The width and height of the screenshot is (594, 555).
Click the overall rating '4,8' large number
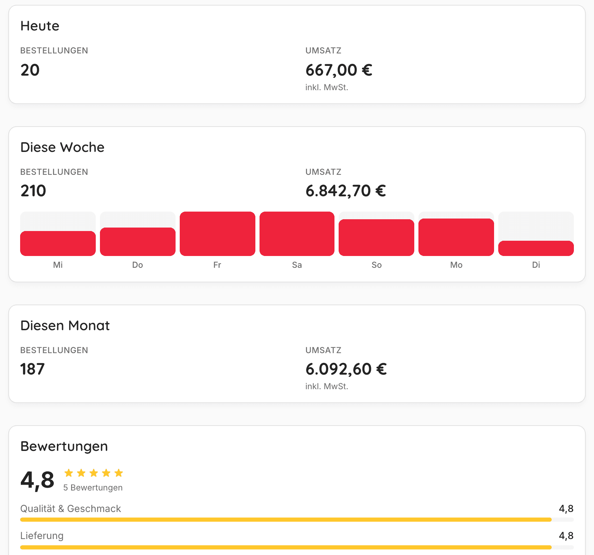(x=37, y=480)
